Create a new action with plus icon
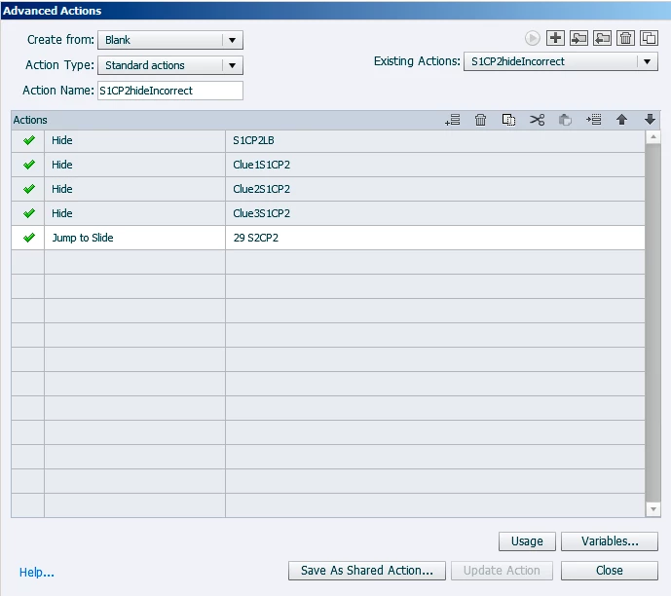Viewport: 671px width, 596px height. pyautogui.click(x=555, y=38)
